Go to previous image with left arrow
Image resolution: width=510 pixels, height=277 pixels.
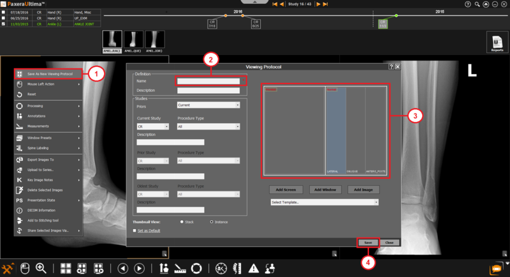click(x=123, y=268)
